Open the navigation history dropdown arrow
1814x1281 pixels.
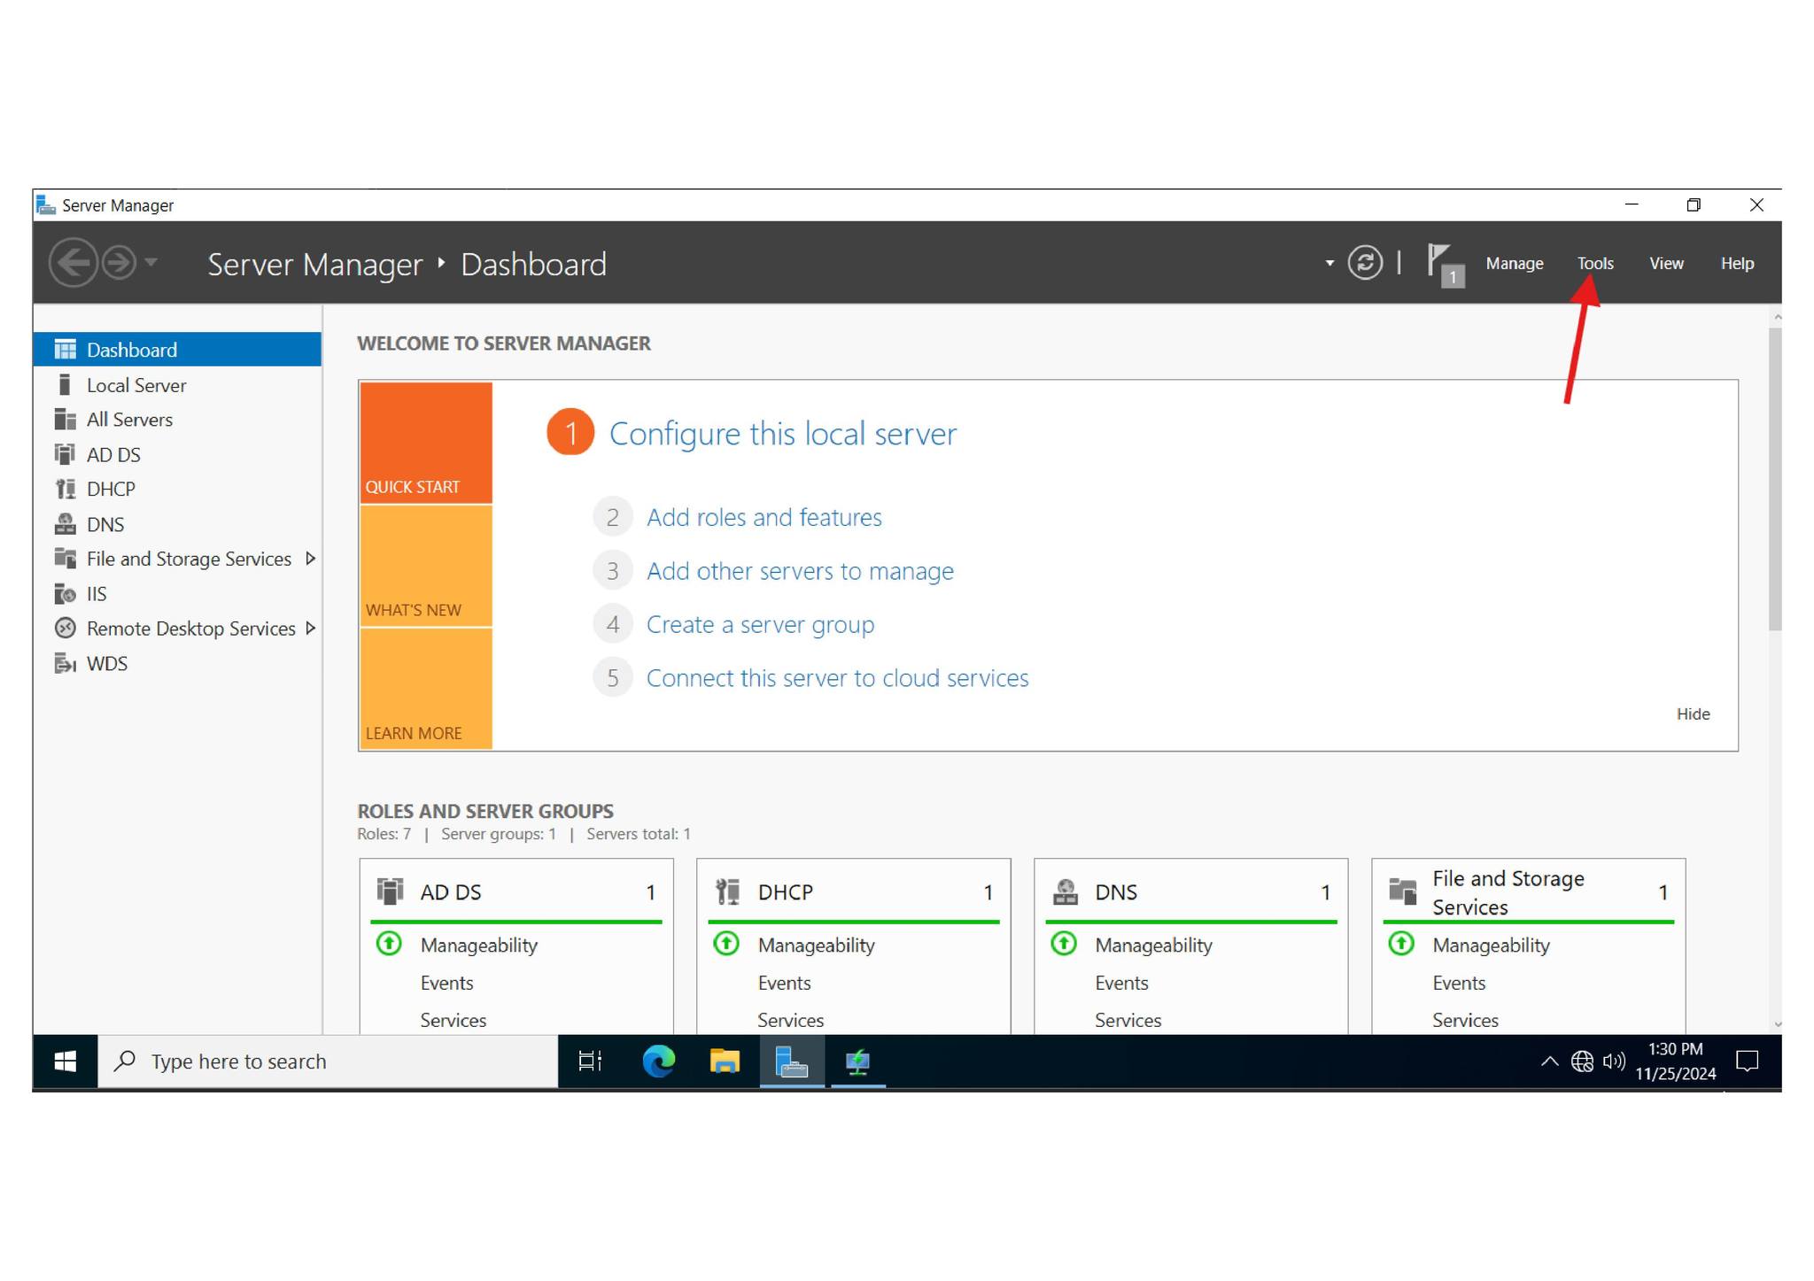pyautogui.click(x=151, y=262)
